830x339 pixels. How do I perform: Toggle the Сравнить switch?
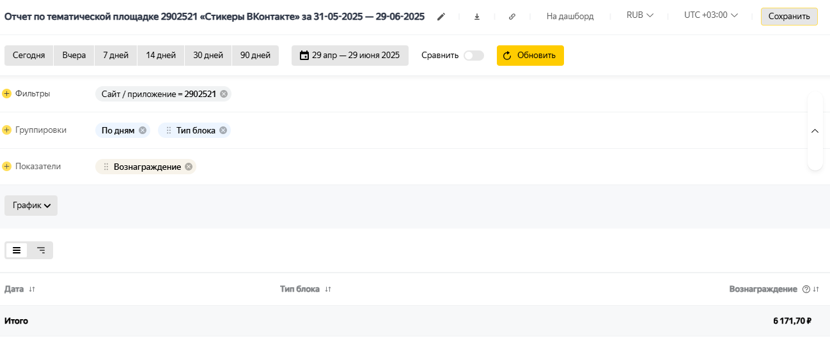pos(474,56)
